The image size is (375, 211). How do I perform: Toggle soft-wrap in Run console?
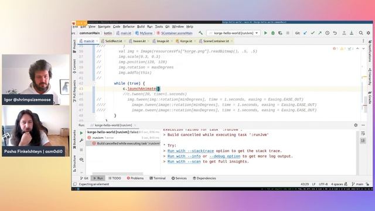(x=363, y=133)
